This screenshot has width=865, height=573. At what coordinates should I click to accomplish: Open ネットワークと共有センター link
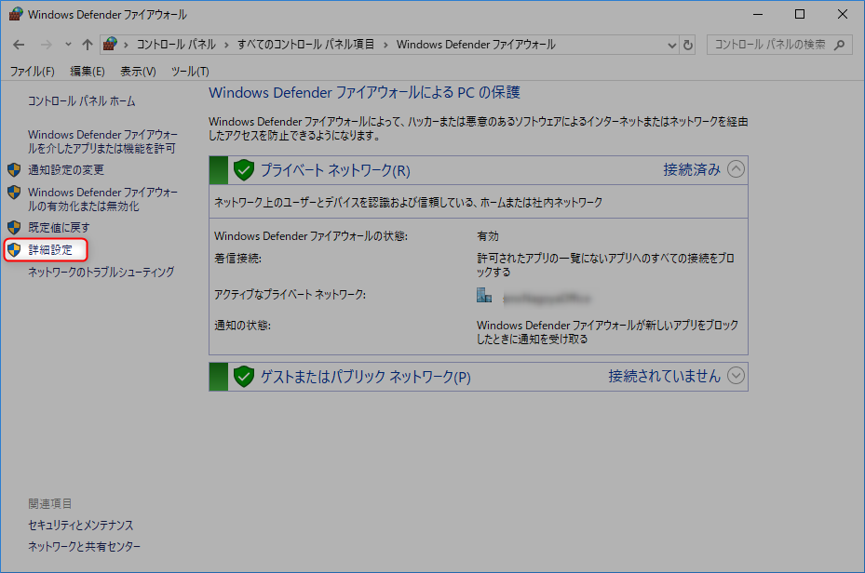(x=85, y=547)
